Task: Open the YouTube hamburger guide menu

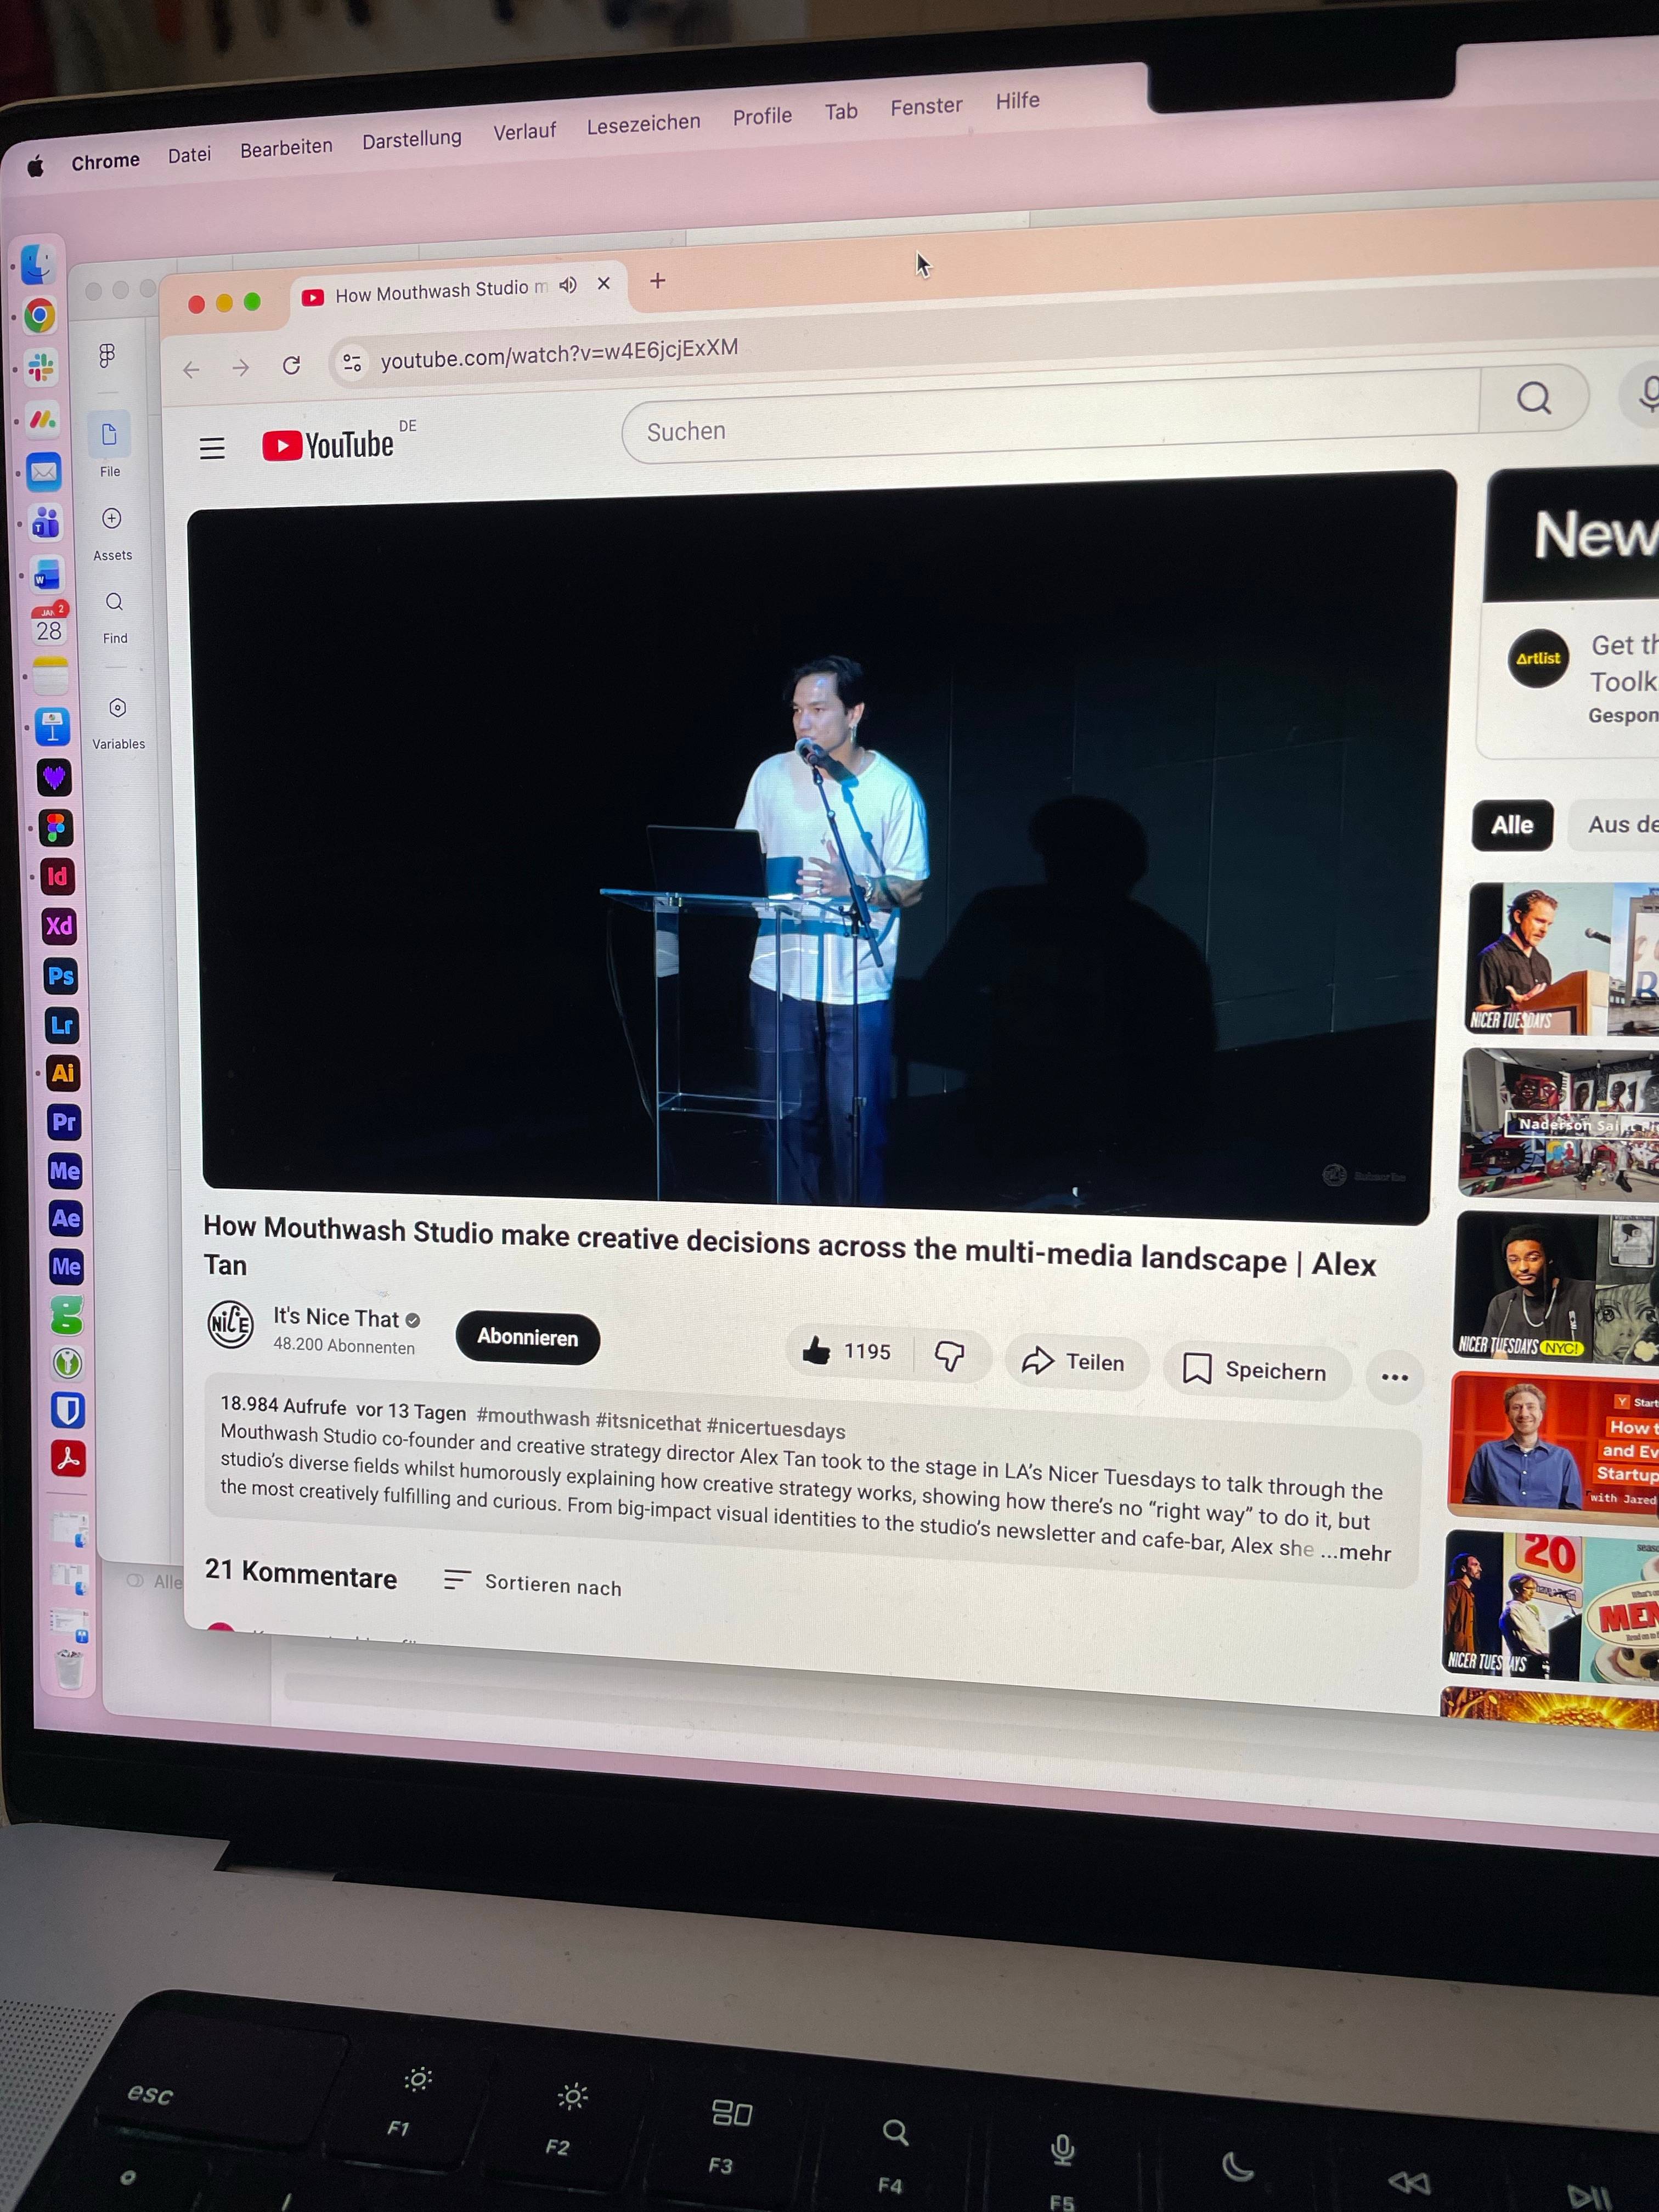Action: (x=212, y=448)
